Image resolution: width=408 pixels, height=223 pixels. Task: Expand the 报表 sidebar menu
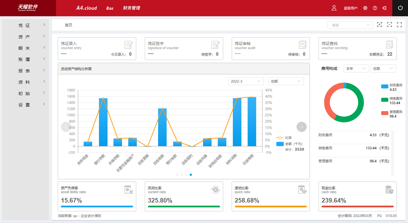click(x=25, y=71)
